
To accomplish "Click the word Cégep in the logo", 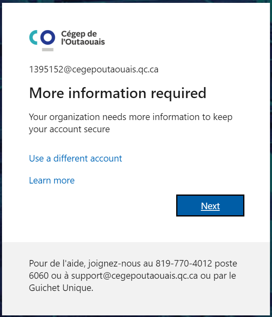I will point(73,34).
